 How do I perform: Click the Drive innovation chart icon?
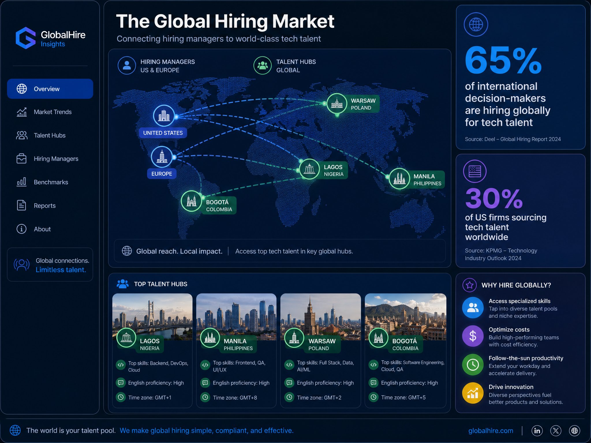[x=473, y=393]
